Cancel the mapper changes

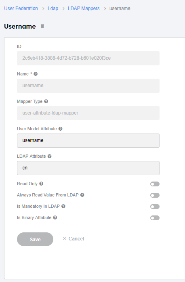click(74, 239)
